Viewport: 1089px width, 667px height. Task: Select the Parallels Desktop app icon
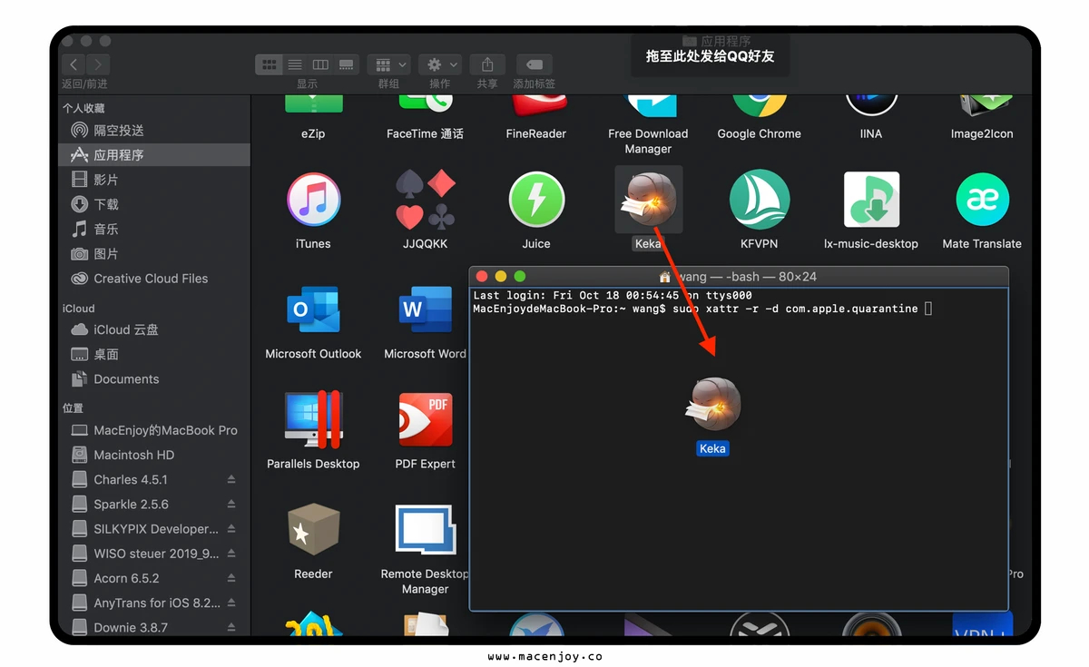tap(313, 420)
